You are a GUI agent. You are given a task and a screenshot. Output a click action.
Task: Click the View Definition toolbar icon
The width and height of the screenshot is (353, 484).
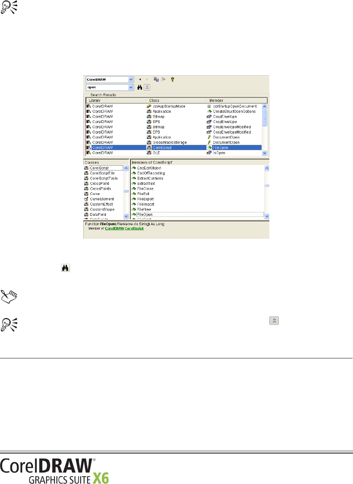pyautogui.click(x=163, y=80)
